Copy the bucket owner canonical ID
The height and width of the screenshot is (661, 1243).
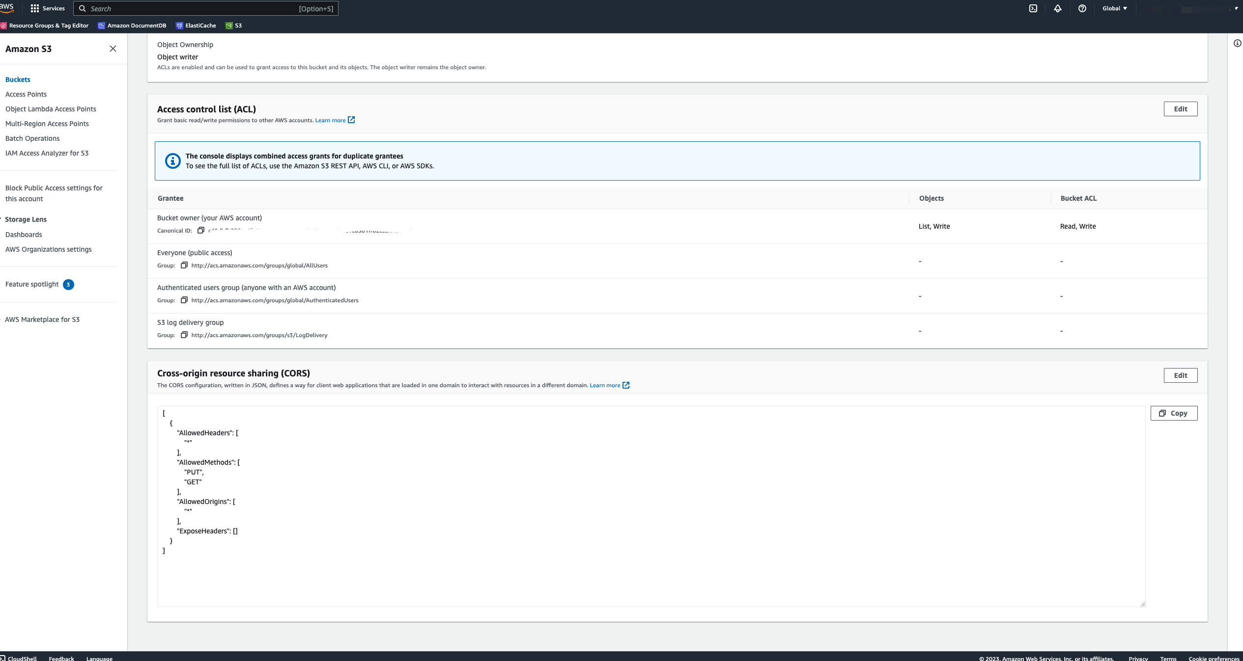pos(200,231)
